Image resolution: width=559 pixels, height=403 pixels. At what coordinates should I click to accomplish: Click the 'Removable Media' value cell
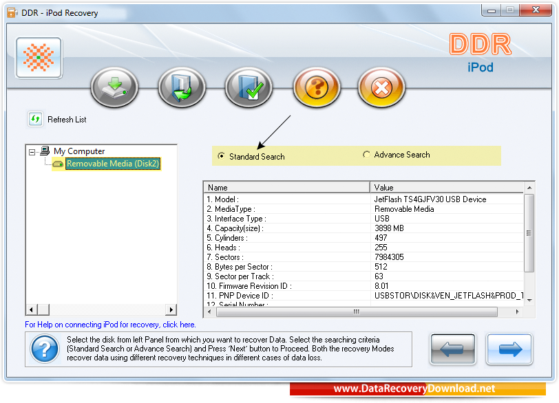pyautogui.click(x=404, y=209)
